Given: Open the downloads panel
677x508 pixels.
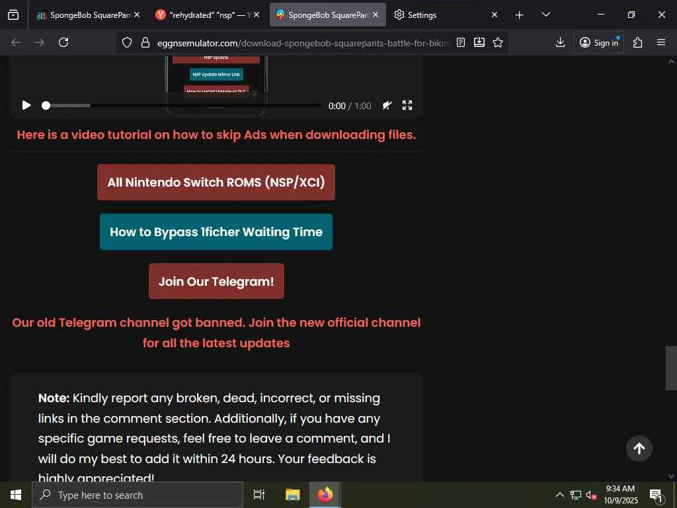Looking at the screenshot, I should coord(561,42).
